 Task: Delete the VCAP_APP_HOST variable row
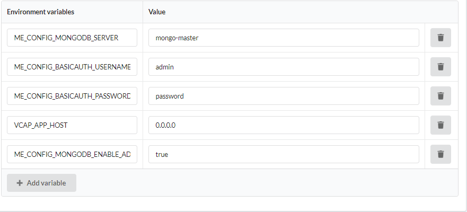pos(440,125)
